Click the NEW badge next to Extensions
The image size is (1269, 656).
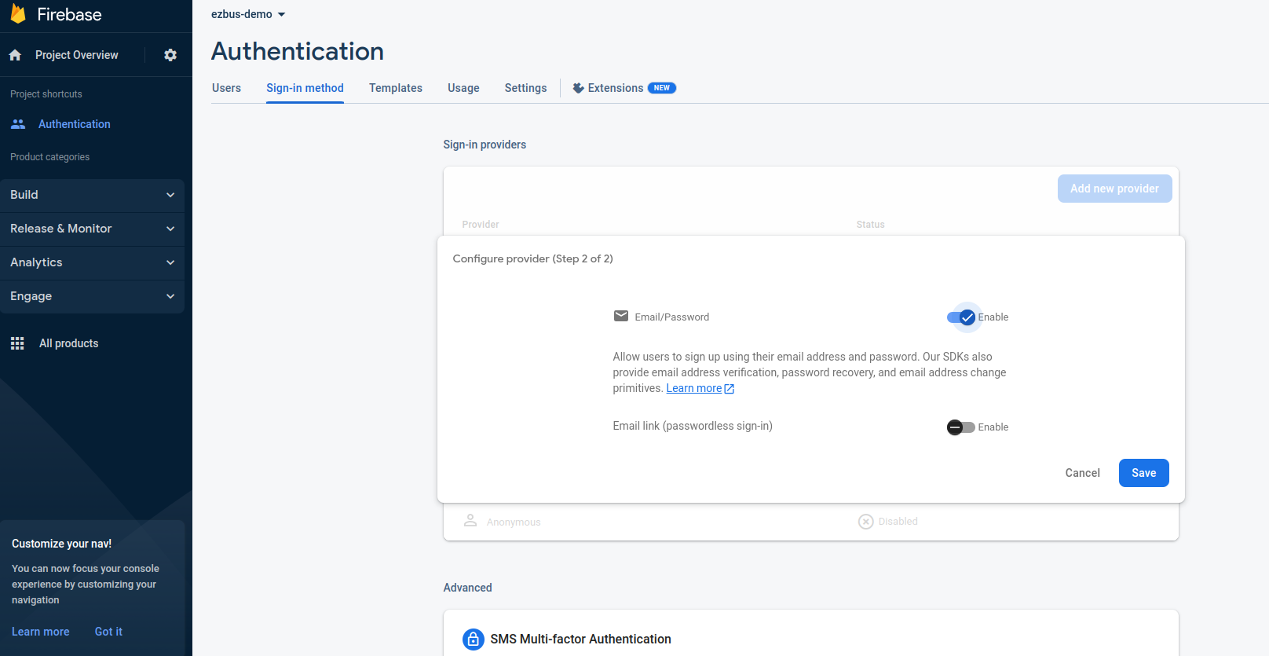(x=662, y=88)
